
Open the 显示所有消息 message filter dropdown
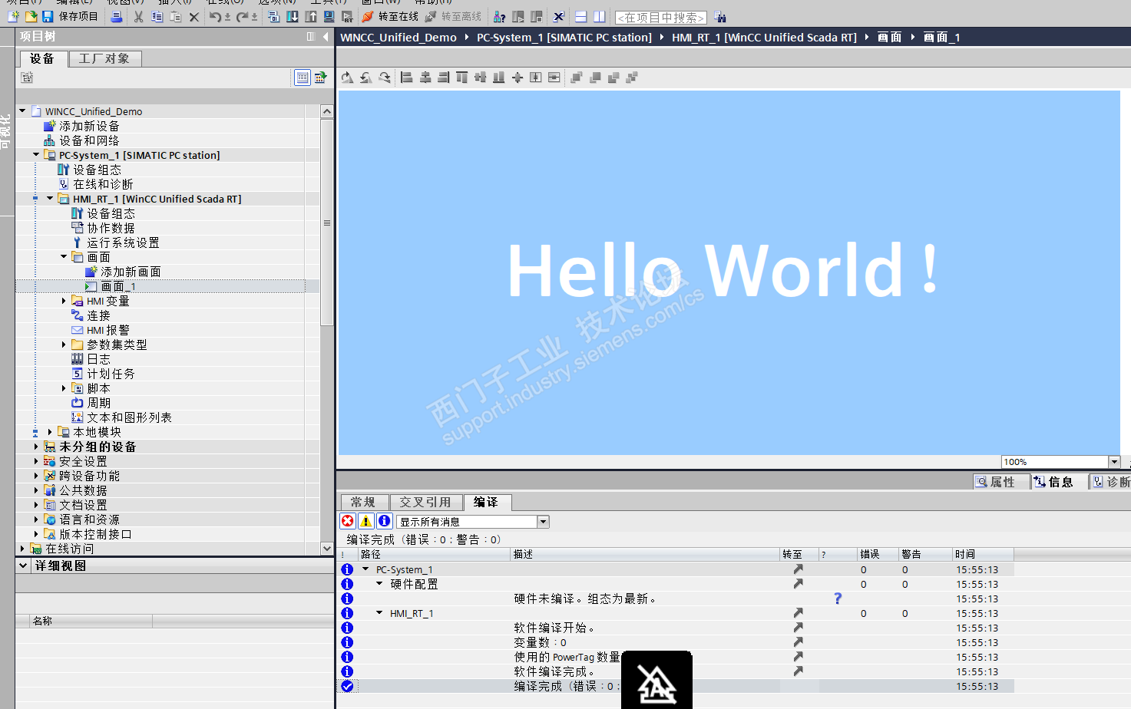(x=543, y=522)
